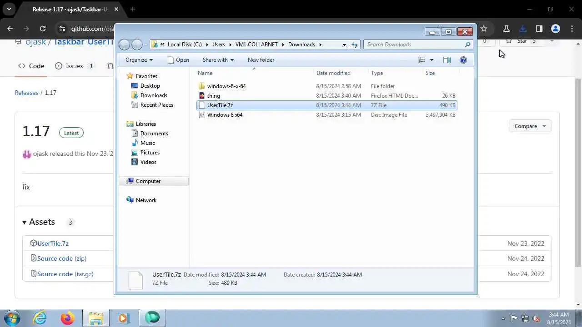Screen dimensions: 582x327
Task: Bookmark this page with star icon
Action: coord(484,29)
